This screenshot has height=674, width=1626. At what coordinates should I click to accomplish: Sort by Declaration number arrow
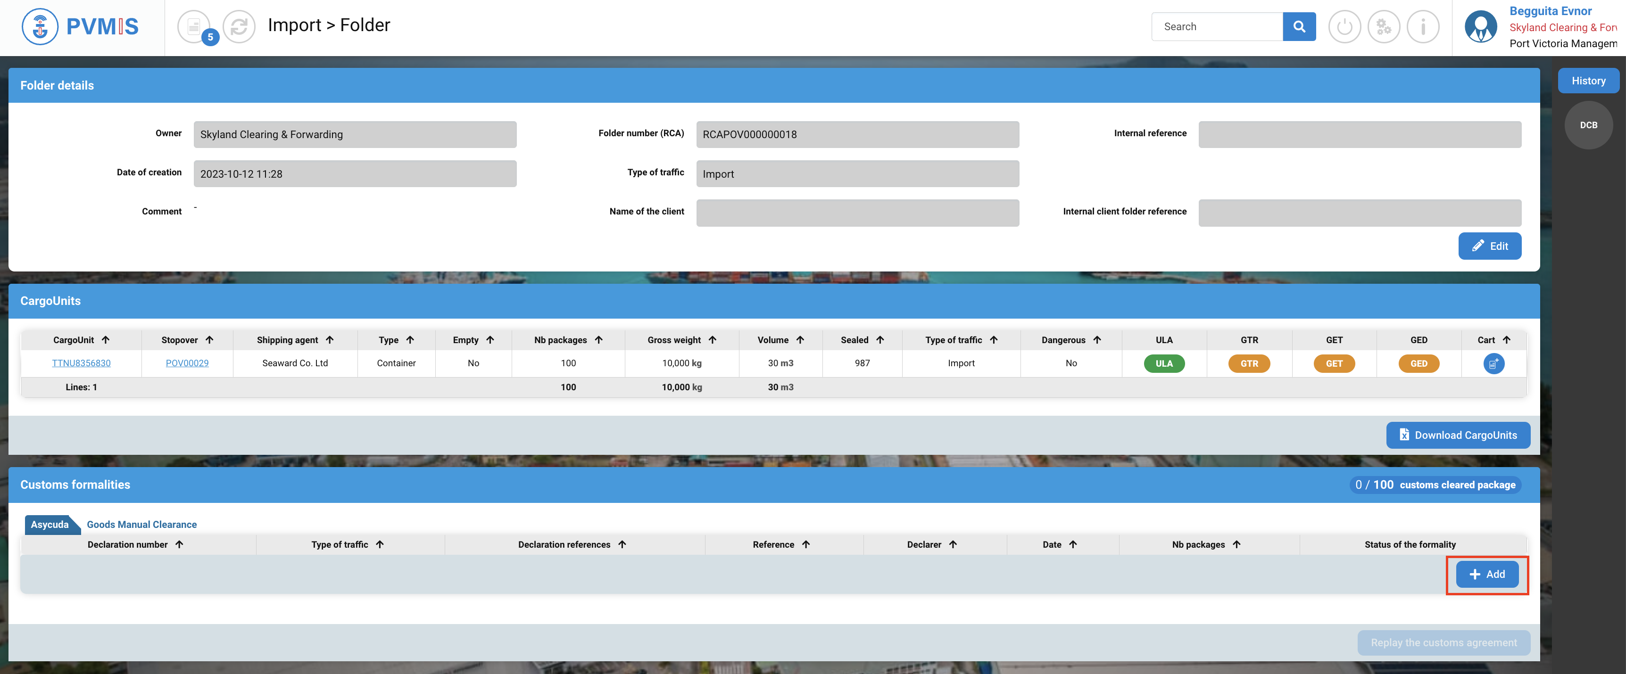(179, 544)
